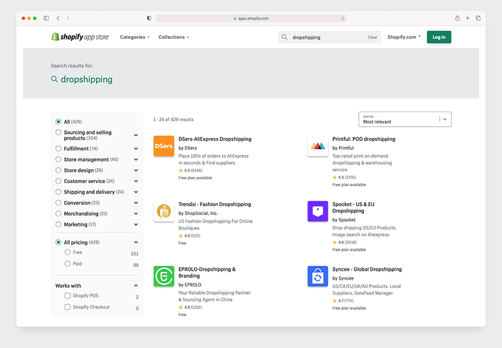Screen dimensions: 502x348
Task: Expand the Merchandising category chevron
Action: [x=136, y=214]
